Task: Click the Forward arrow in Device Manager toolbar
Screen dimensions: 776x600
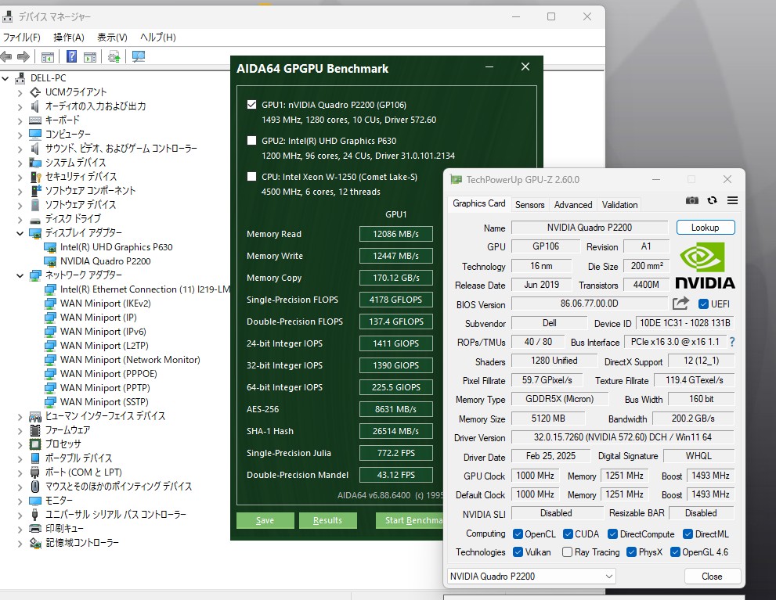Action: tap(23, 57)
